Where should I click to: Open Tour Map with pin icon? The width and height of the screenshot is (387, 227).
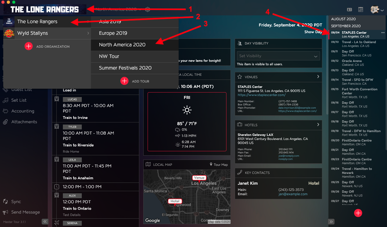219,164
